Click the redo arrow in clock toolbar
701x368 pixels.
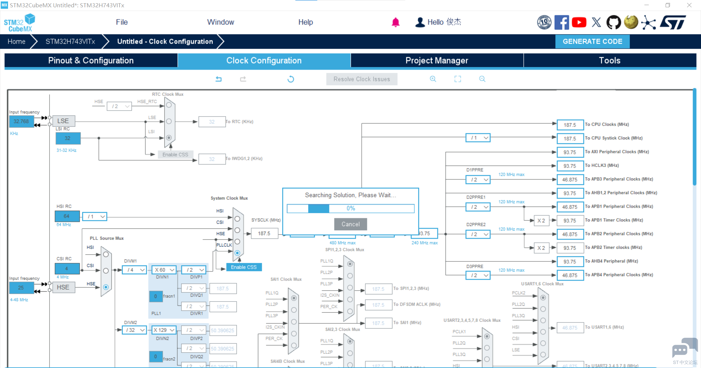click(x=243, y=79)
